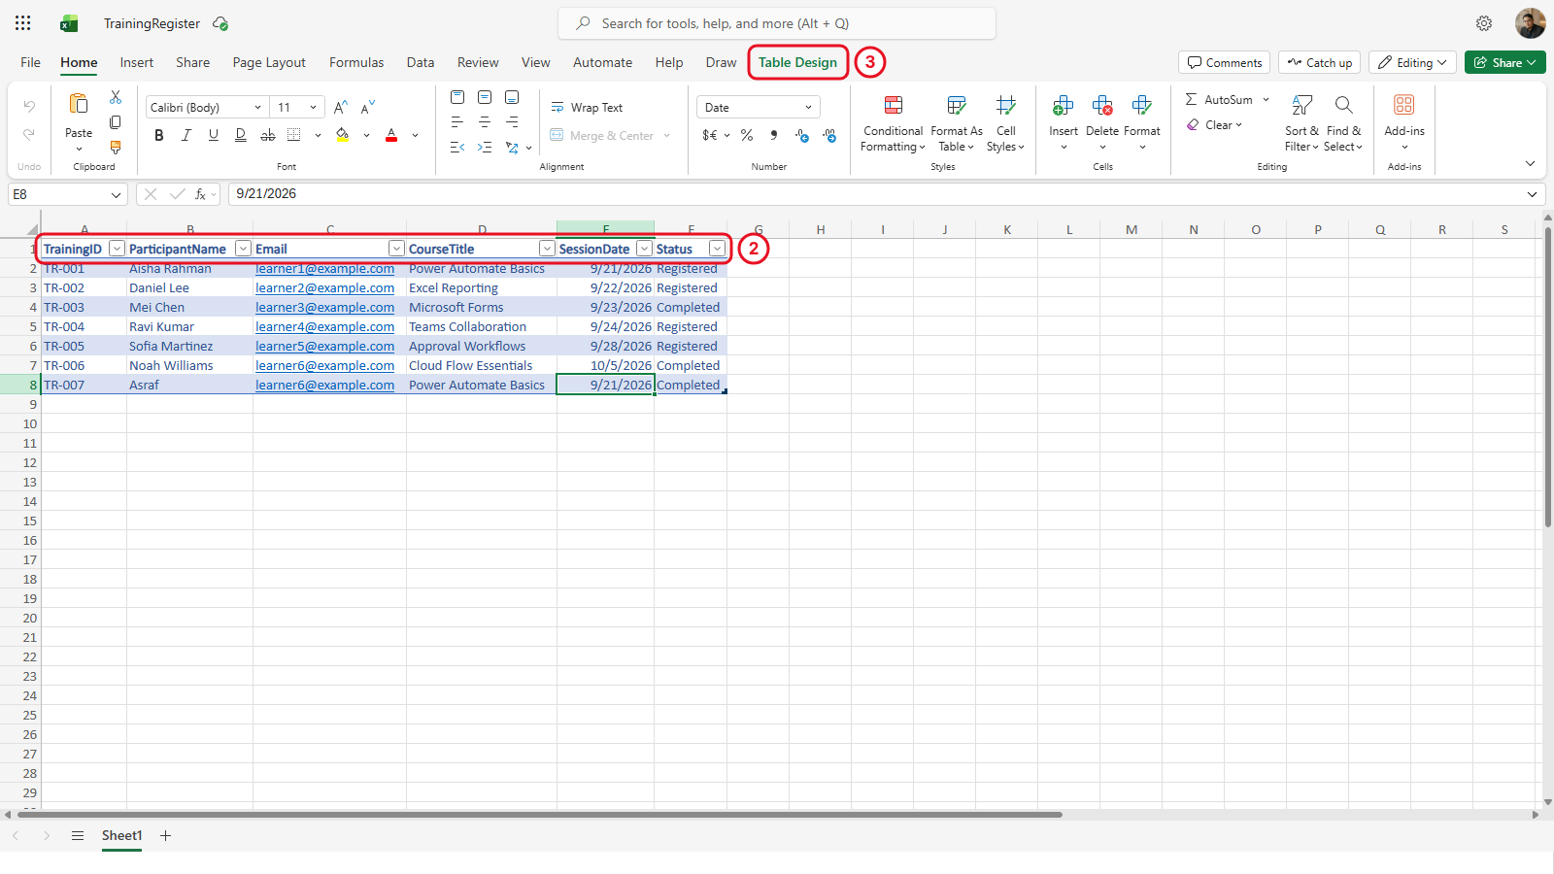Click the Catch up button
Screen dimensions: 1554x874
tap(1319, 62)
